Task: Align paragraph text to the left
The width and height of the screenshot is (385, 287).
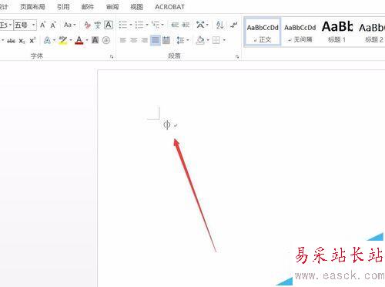Action: pos(123,40)
